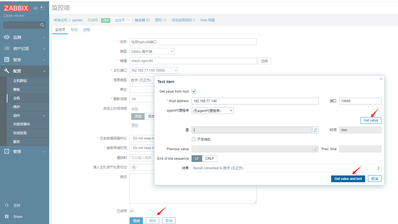This screenshot has width=398, height=224.
Task: Open the 主机接口 dropdown
Action: click(x=154, y=70)
